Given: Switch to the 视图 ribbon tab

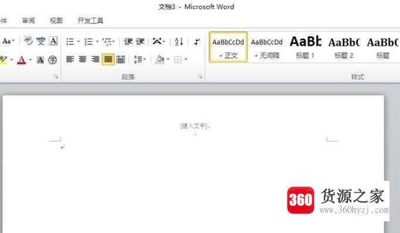Looking at the screenshot, I should point(56,21).
